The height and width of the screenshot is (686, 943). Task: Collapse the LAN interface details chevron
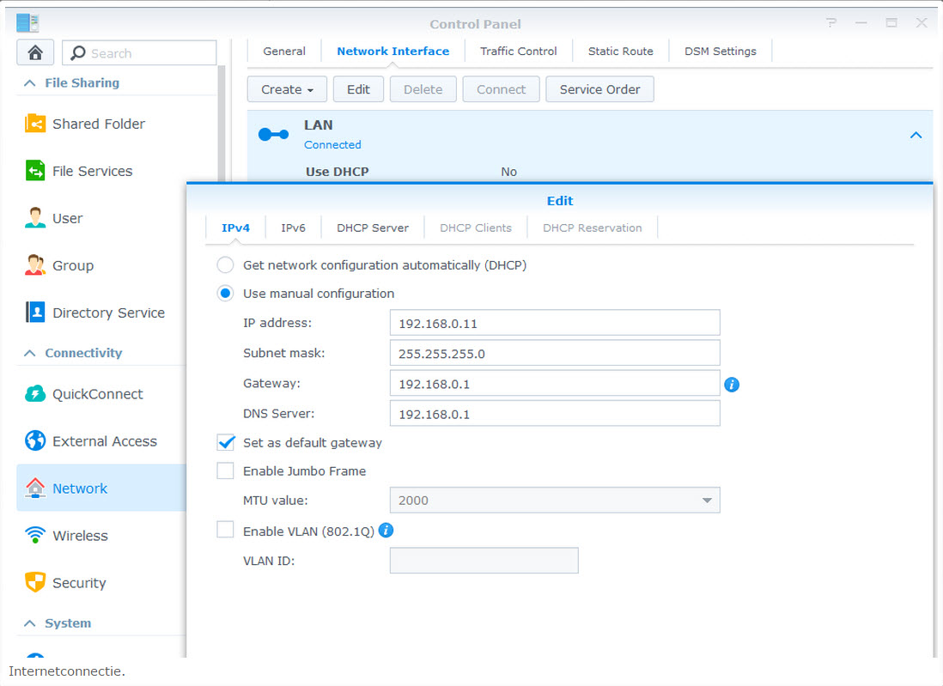pyautogui.click(x=916, y=135)
